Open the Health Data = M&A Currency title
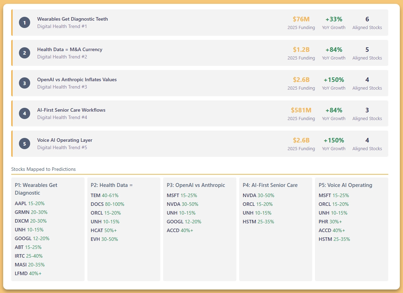The width and height of the screenshot is (403, 293). click(x=70, y=49)
